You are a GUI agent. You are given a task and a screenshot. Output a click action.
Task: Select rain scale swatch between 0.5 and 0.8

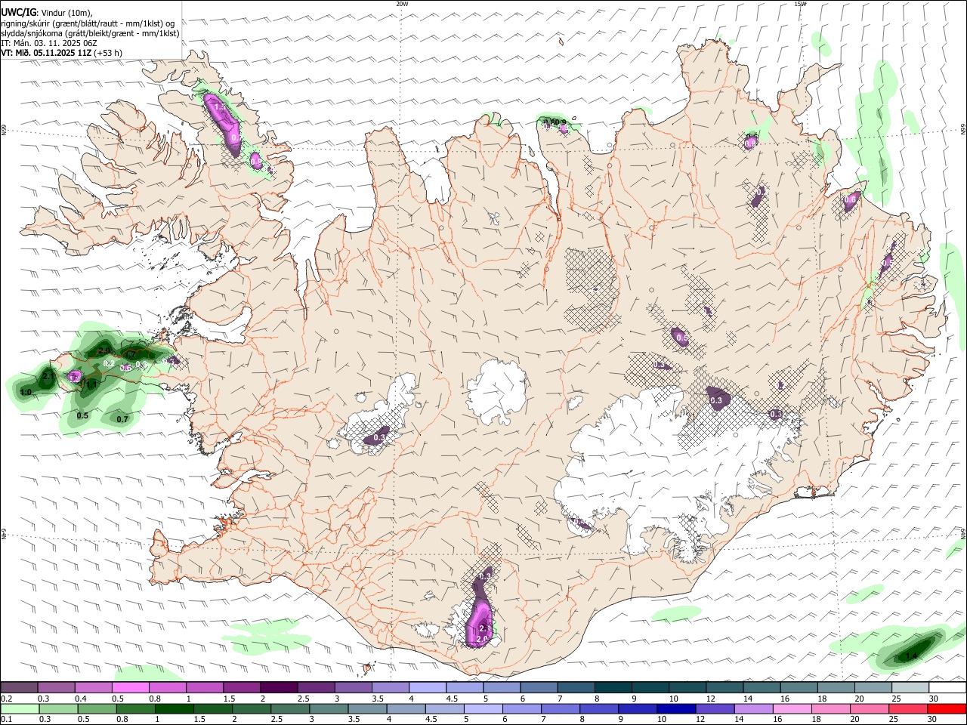pos(97,708)
